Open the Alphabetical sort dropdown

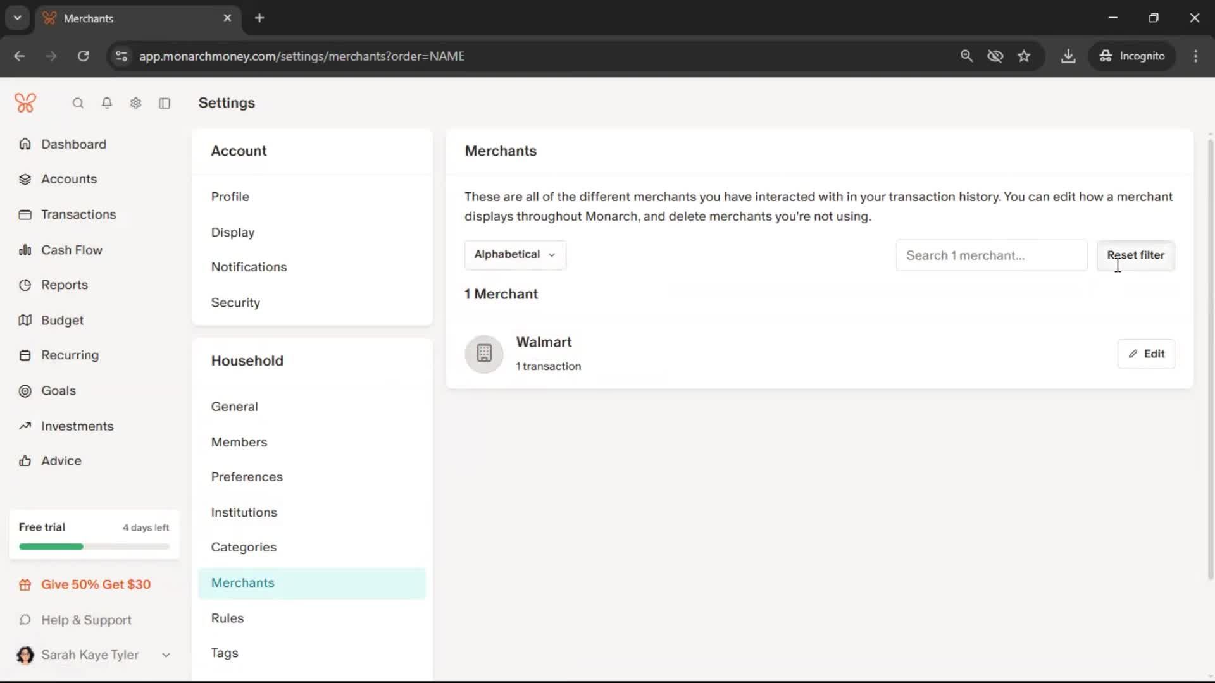click(515, 255)
